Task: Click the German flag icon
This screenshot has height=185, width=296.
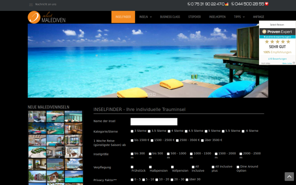Action: point(227,4)
